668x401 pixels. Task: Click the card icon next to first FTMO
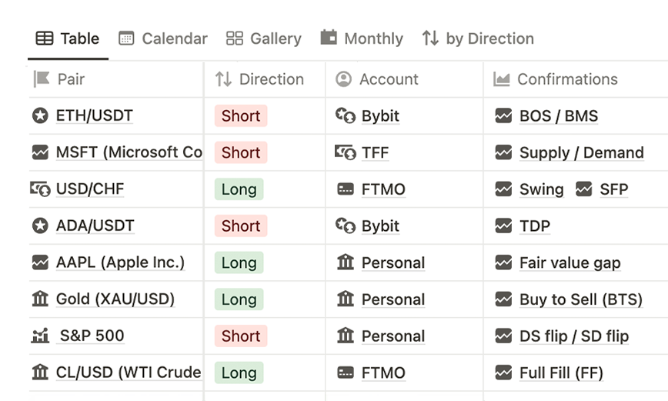point(346,189)
